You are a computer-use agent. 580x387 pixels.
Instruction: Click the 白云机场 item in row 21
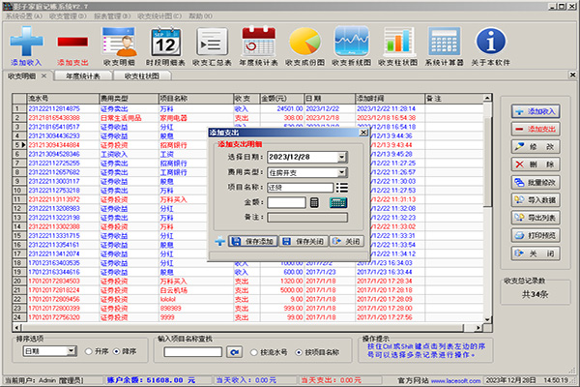click(173, 290)
